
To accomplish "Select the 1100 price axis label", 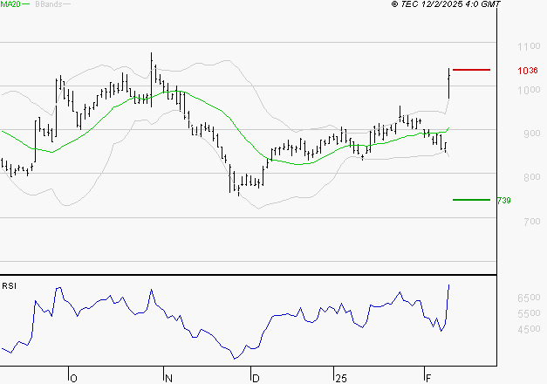I will click(528, 46).
